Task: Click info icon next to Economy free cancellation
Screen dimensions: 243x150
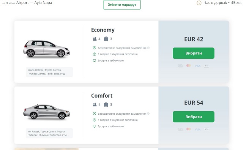Action: pos(148,48)
